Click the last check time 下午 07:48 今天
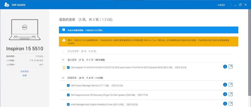 click(36, 60)
